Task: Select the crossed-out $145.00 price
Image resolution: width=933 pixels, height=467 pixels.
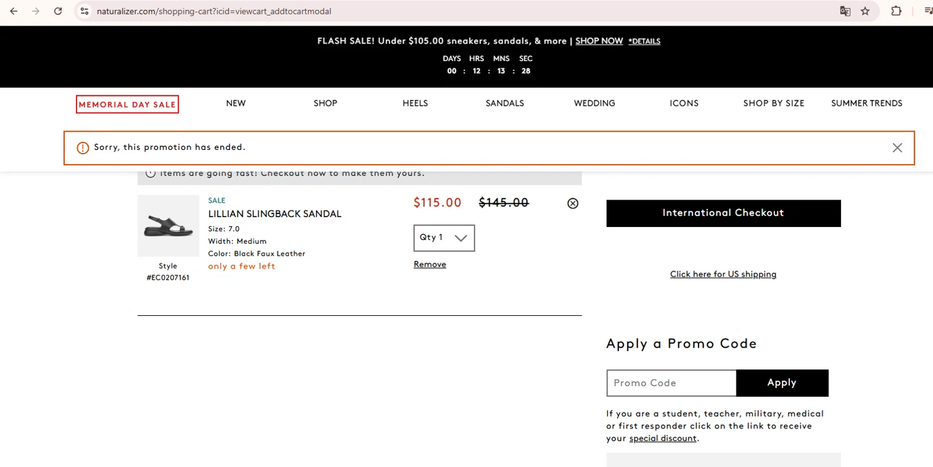Action: click(504, 203)
